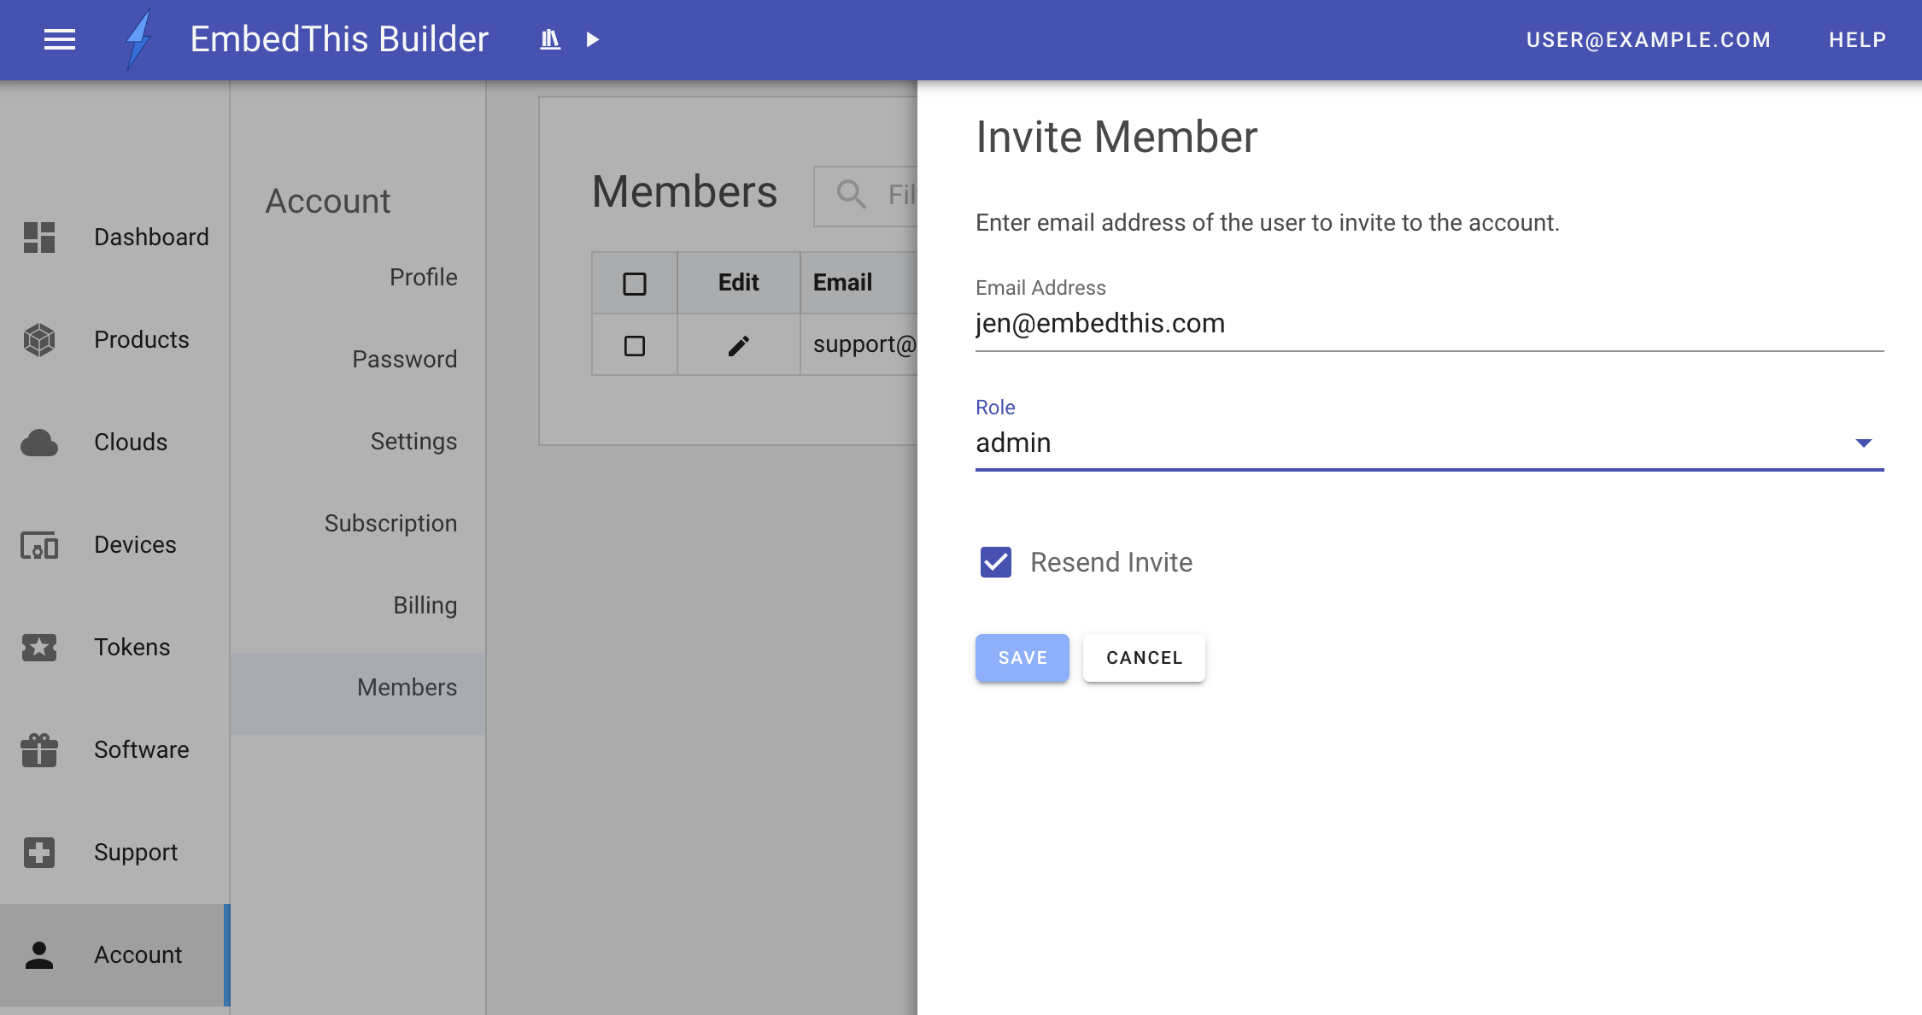Open Software in the sidebar
This screenshot has width=1922, height=1015.
(115, 750)
